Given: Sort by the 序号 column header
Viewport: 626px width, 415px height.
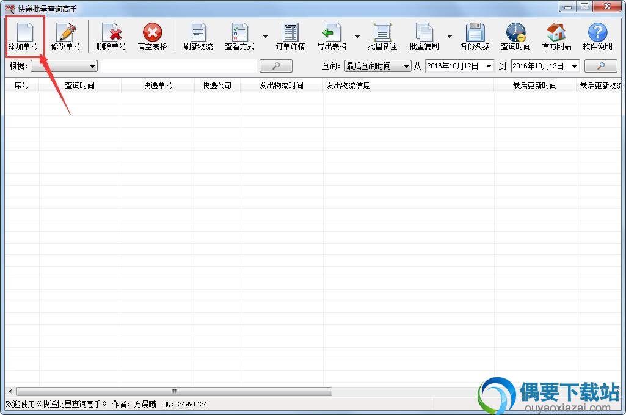Looking at the screenshot, I should click(x=22, y=85).
